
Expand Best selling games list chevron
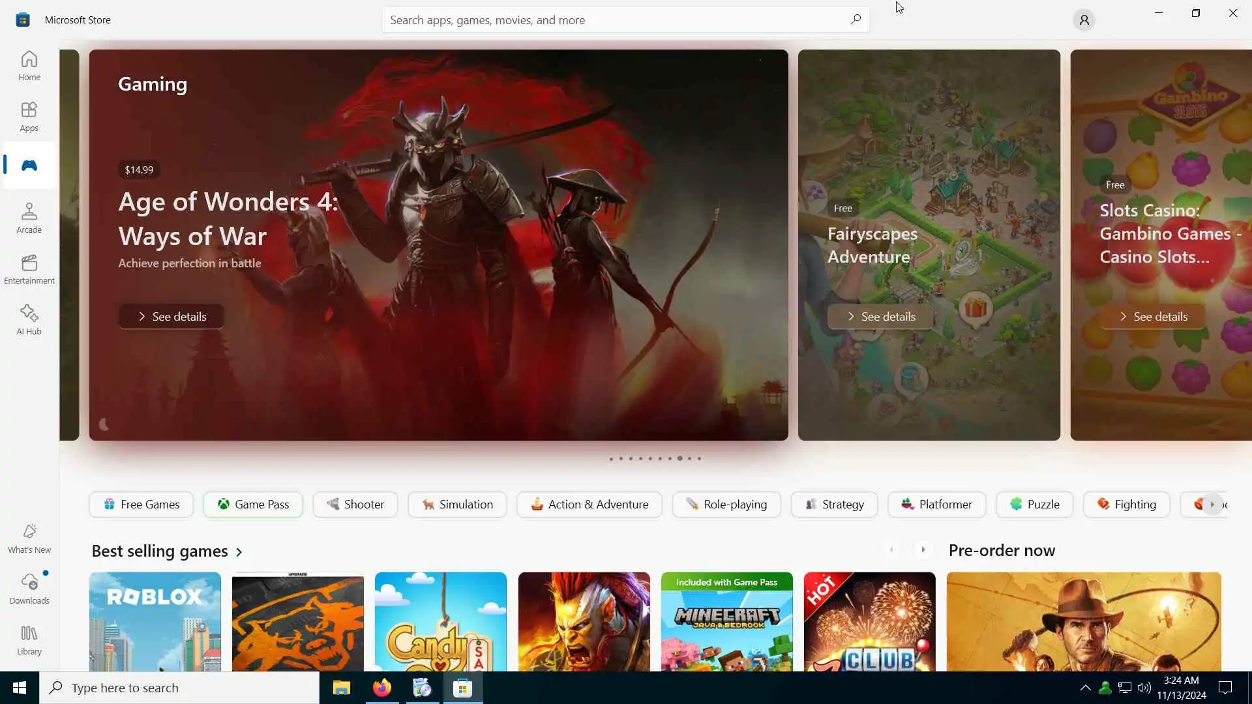tap(239, 552)
